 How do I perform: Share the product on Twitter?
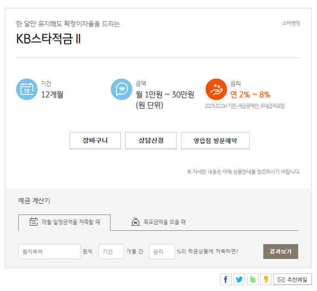(239, 279)
